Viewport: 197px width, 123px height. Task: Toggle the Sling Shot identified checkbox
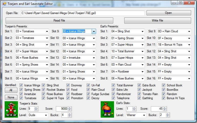(44, 85)
